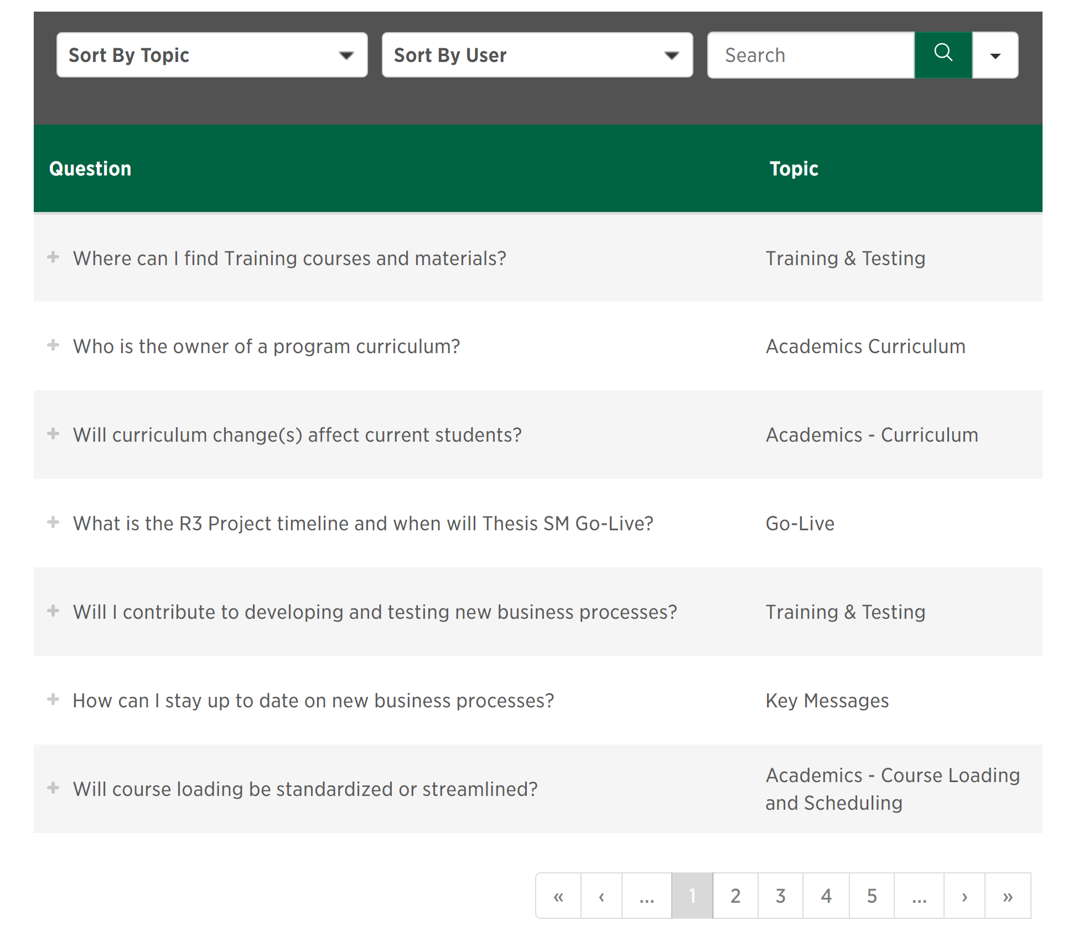Click the double-right pagination arrow

(1007, 896)
